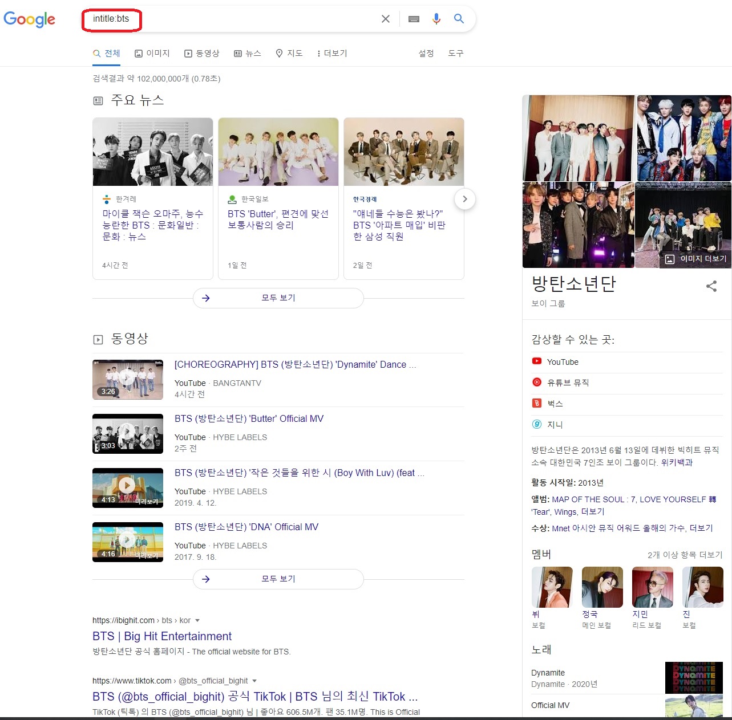This screenshot has width=732, height=720.
Task: Switch to the 지도 tab
Action: [x=289, y=53]
